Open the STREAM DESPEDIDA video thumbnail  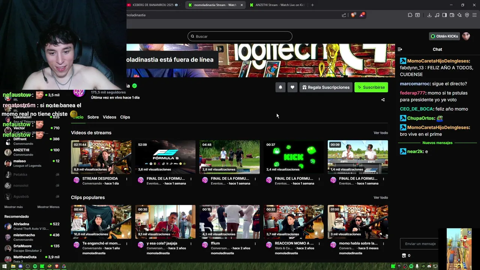tap(101, 157)
